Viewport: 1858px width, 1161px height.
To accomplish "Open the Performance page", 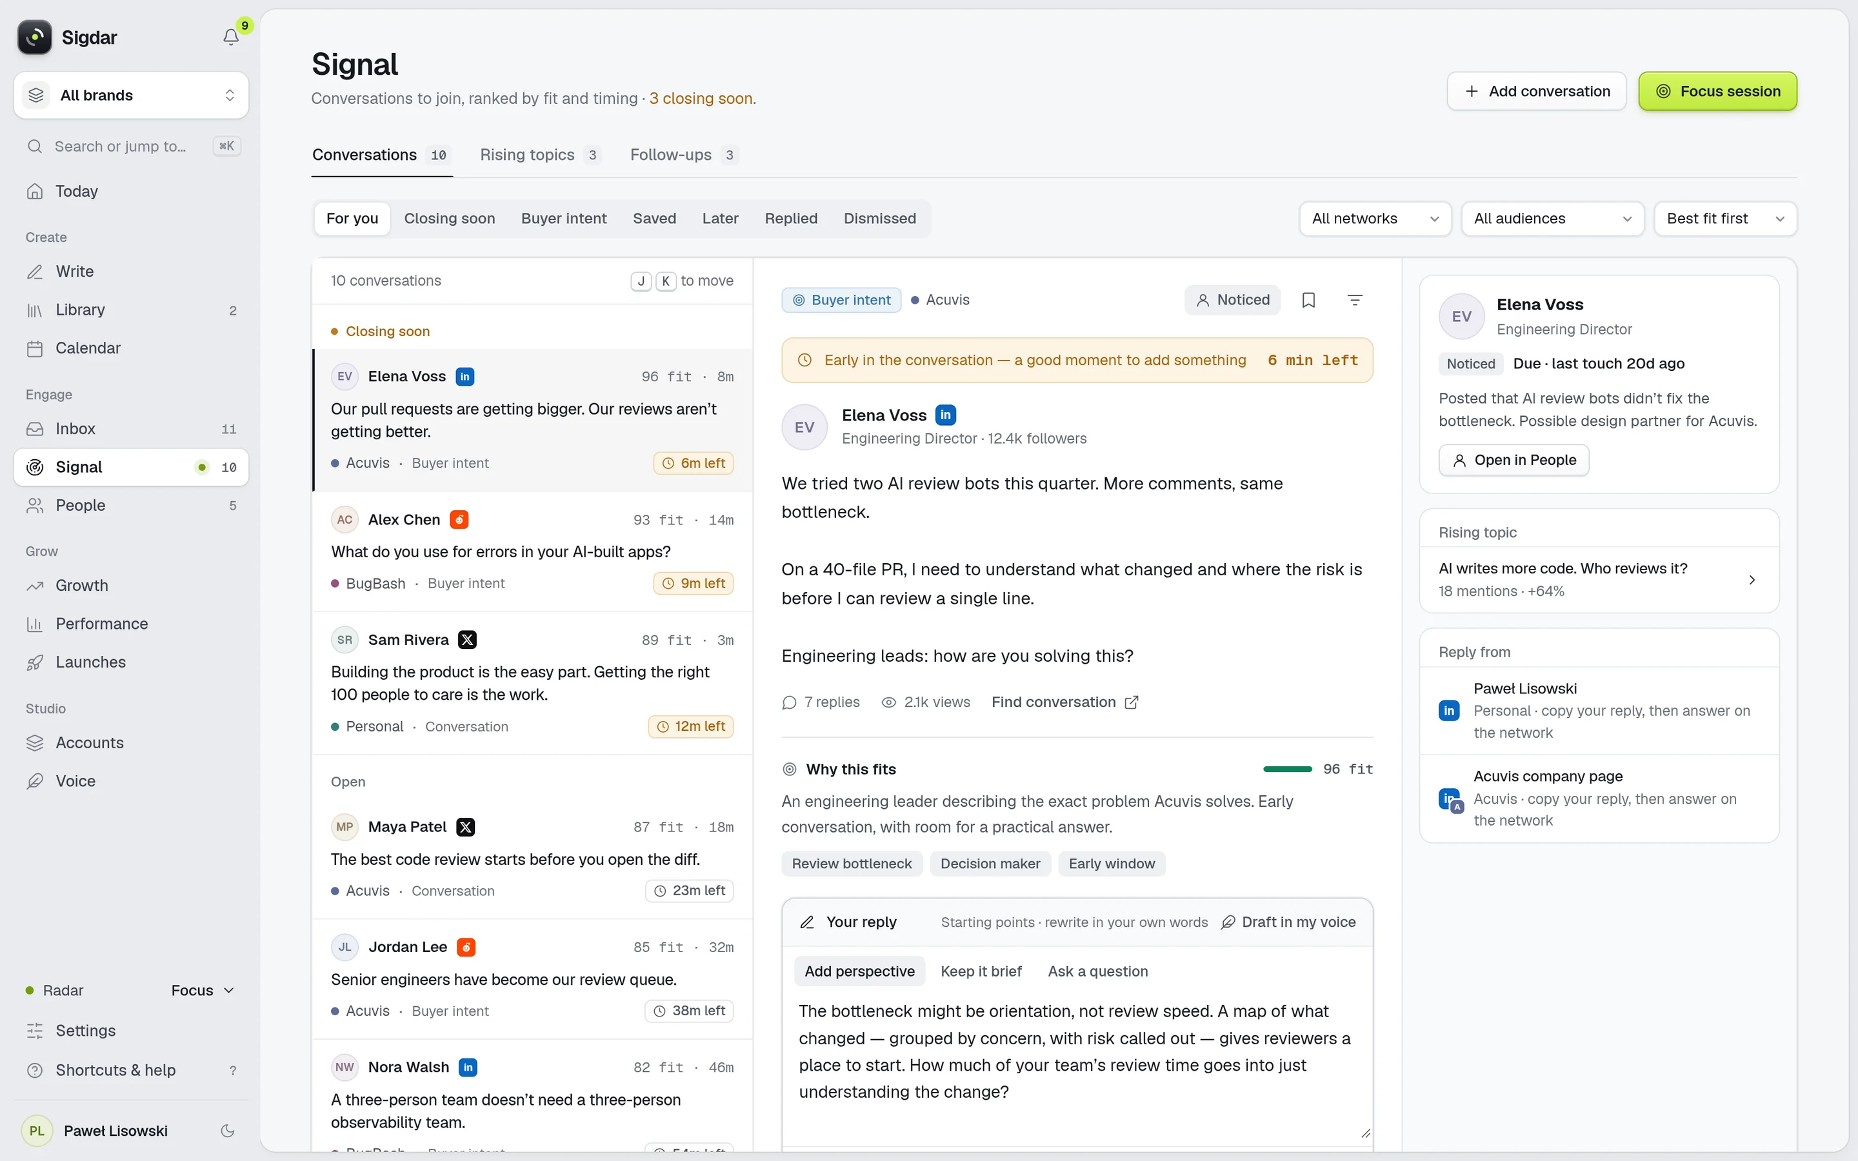I will 130,624.
